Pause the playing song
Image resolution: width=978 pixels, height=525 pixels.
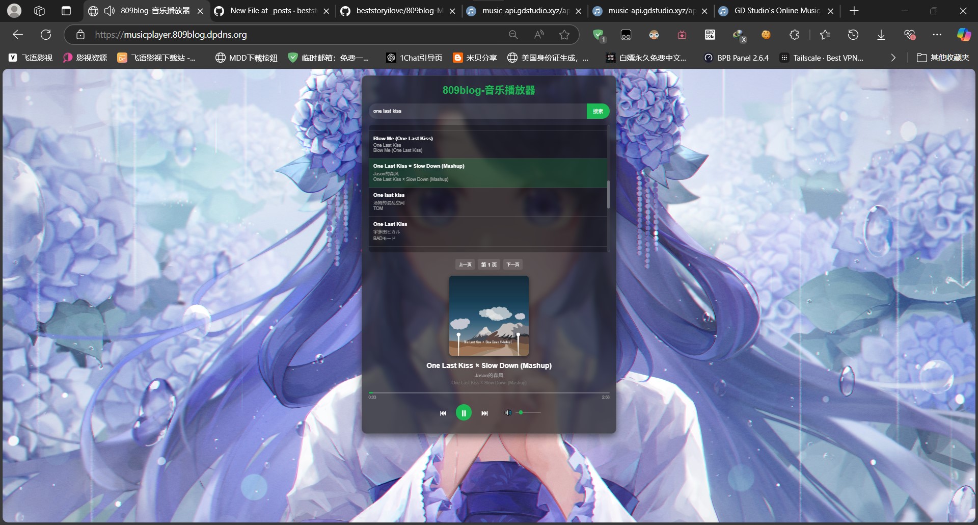pos(464,413)
